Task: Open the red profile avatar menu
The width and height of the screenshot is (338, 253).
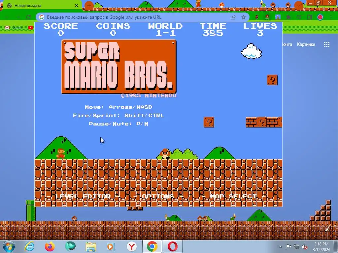Action: point(320,17)
